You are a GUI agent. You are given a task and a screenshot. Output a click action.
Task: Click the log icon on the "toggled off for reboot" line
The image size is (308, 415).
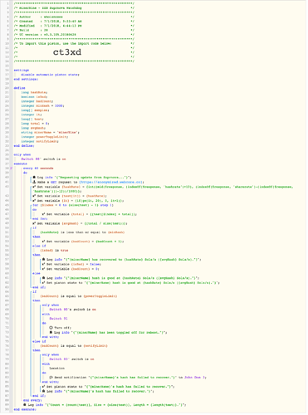pos(51,333)
